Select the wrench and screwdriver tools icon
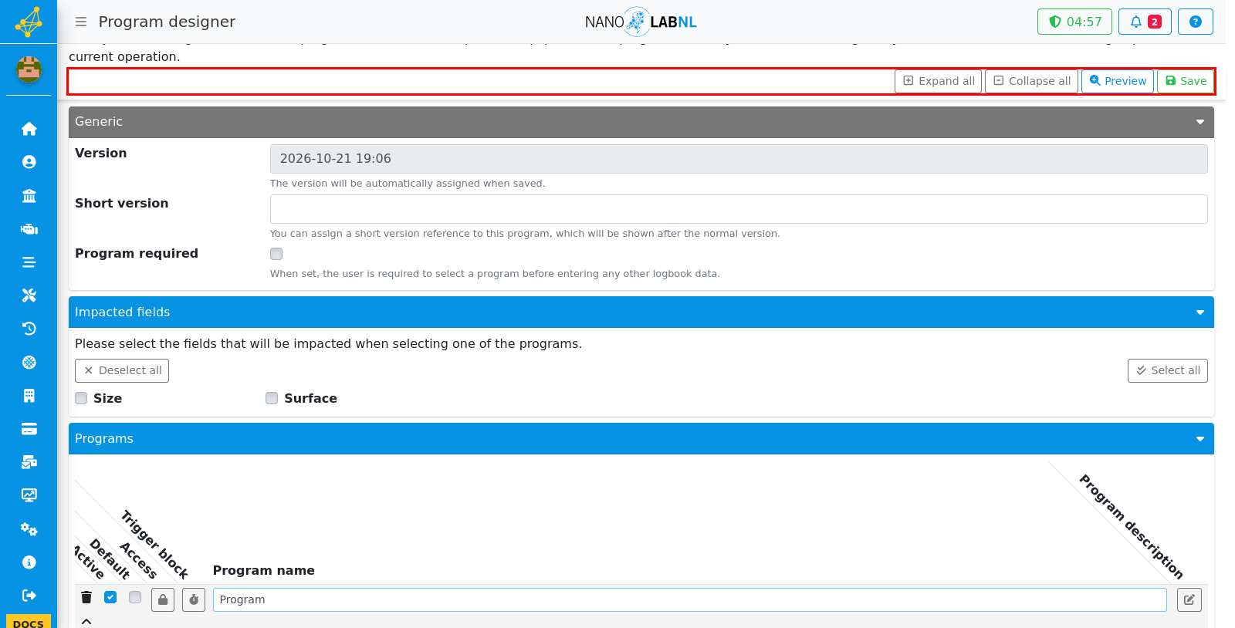Viewport: 1235px width, 628px height. pos(29,295)
